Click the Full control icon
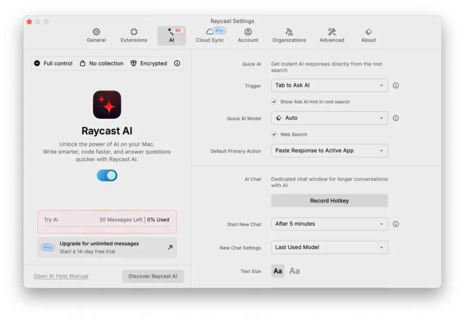Screen dimensions: 465x319 [x=37, y=63]
